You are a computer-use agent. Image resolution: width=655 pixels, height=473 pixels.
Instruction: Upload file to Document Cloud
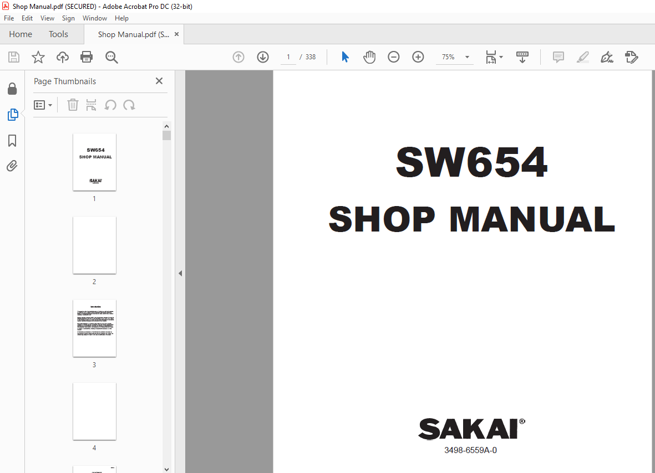(63, 57)
